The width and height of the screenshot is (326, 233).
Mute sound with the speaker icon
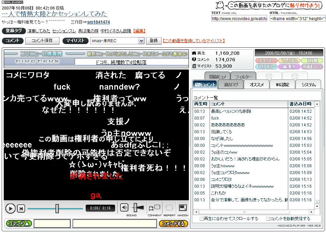(124, 207)
